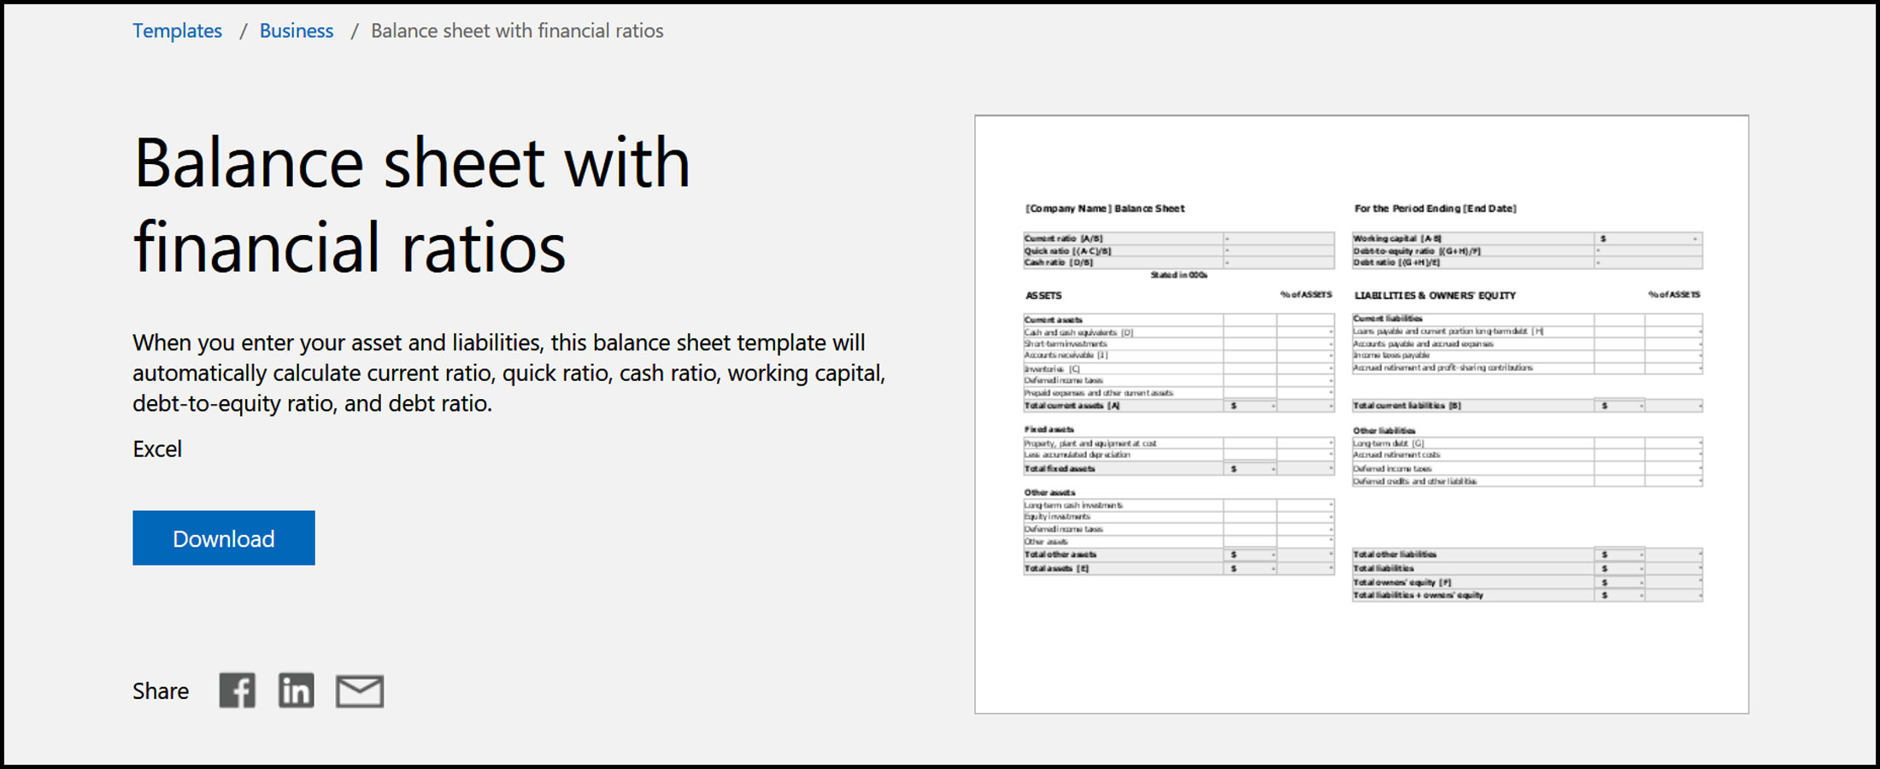
Task: Click the description paragraph starting "When you enter"
Action: pyautogui.click(x=509, y=373)
